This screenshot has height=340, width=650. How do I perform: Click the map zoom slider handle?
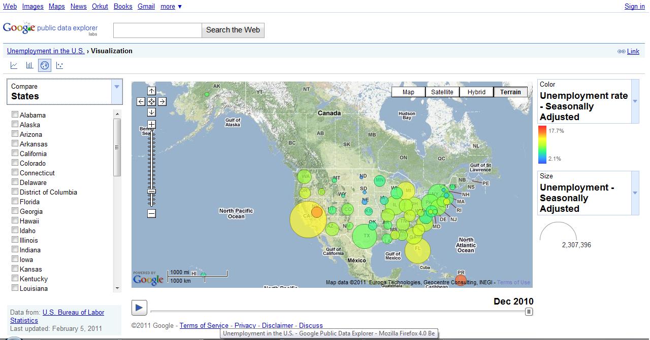tap(151, 192)
